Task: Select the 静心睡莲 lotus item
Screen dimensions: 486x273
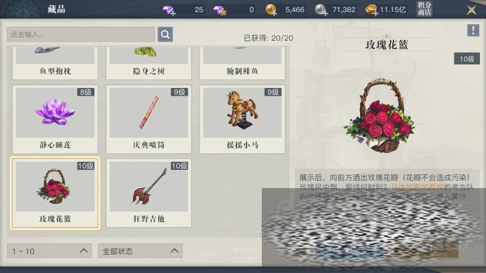Action: point(55,120)
